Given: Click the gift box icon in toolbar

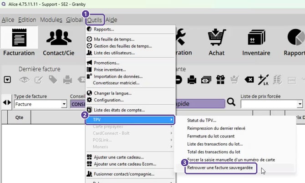Looking at the screenshot, I should [x=220, y=80].
